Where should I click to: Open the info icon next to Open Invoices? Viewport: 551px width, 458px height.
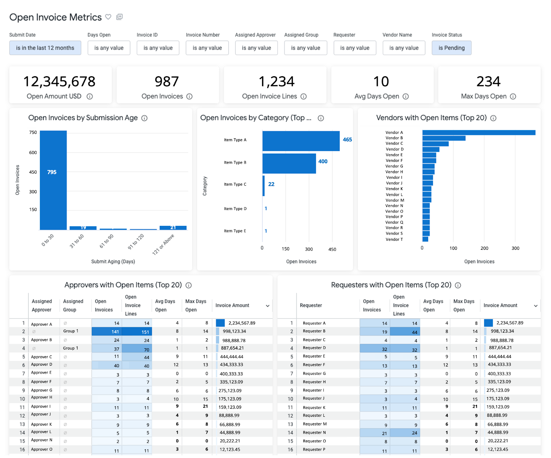coord(189,96)
